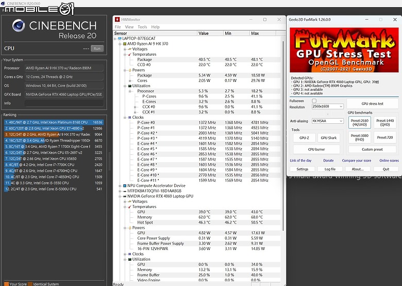The height and width of the screenshot is (286, 402).
Task: Select the Intel Xeon Platinum 8168 ranking row
Action: (54, 122)
